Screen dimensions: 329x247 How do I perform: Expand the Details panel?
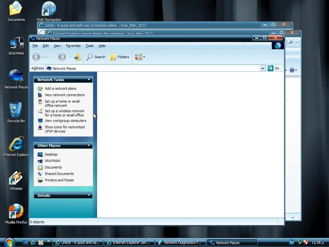click(x=89, y=195)
